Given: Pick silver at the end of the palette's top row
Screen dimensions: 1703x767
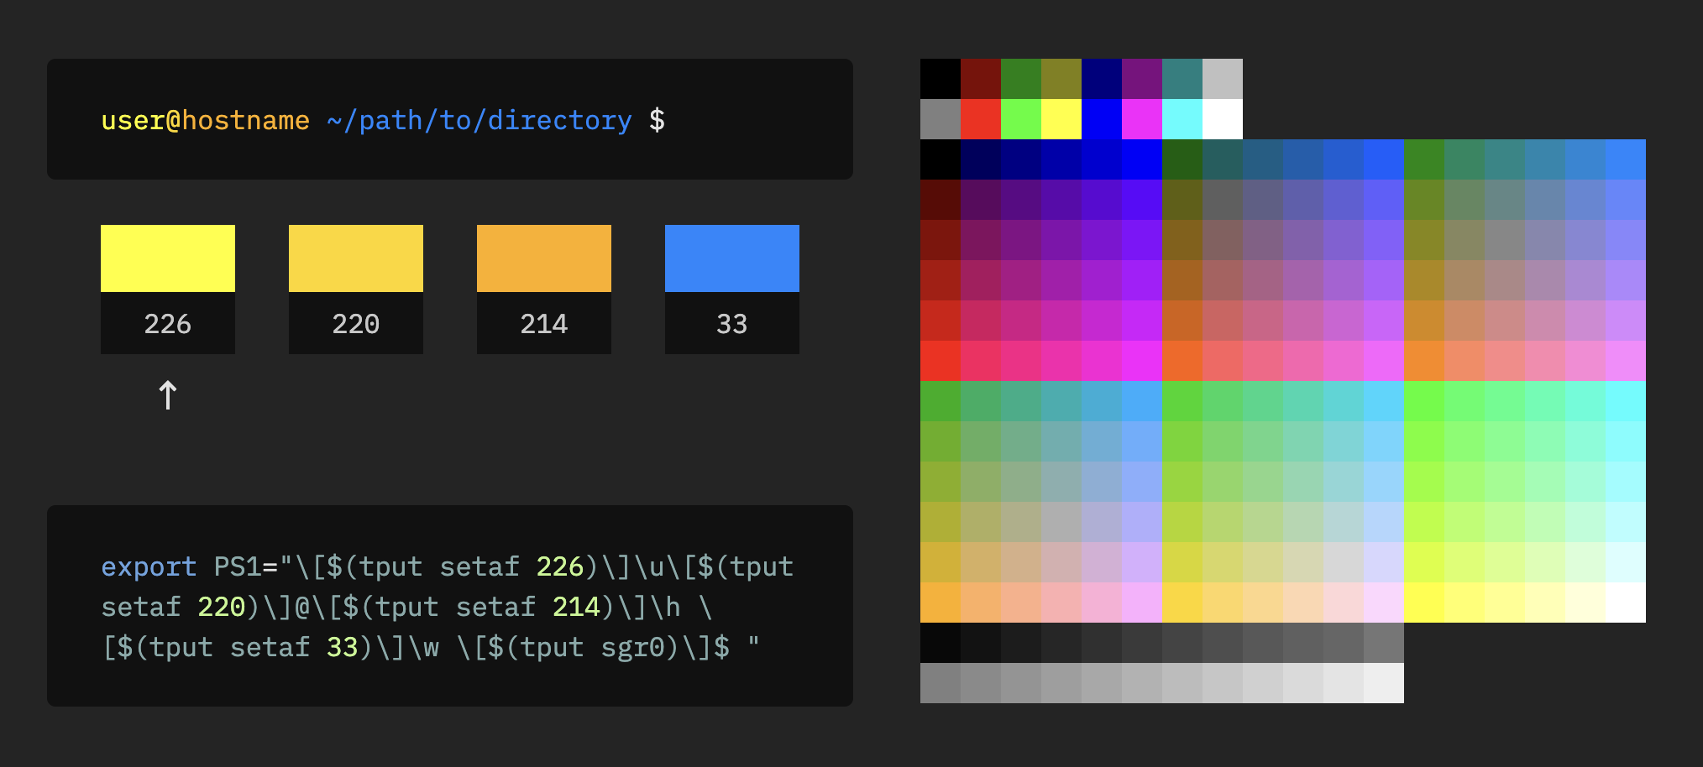Looking at the screenshot, I should tap(1223, 79).
